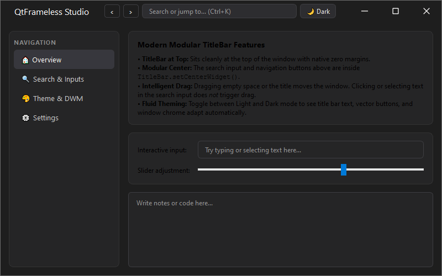
Task: Go to the Settings page
Action: click(x=64, y=118)
